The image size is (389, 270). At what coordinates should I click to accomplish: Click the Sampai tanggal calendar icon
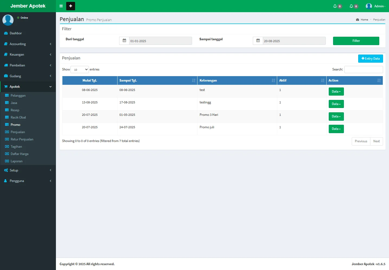(258, 41)
